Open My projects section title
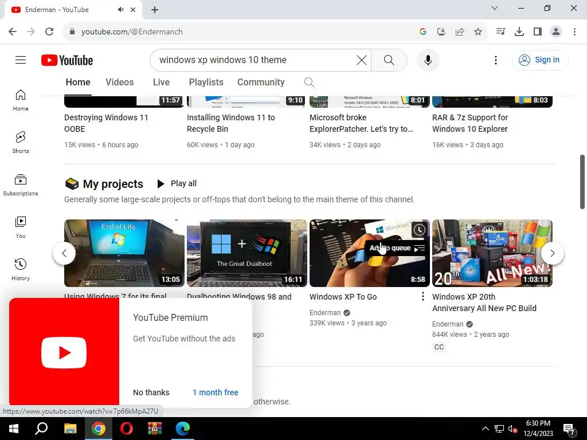 click(x=113, y=184)
